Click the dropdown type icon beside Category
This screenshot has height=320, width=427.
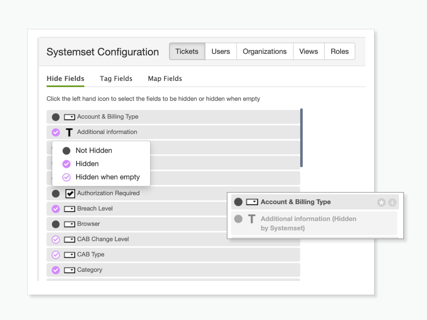69,270
